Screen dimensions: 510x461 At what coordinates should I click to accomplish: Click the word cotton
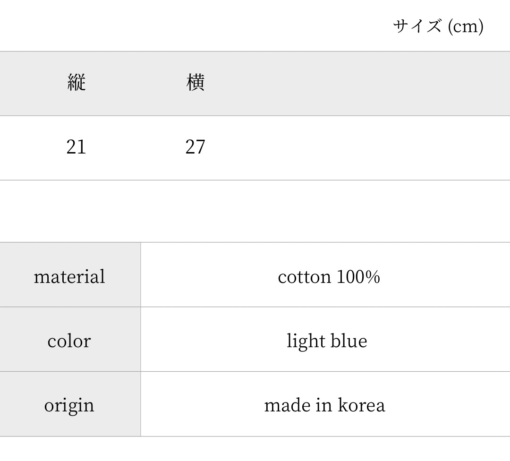(304, 276)
